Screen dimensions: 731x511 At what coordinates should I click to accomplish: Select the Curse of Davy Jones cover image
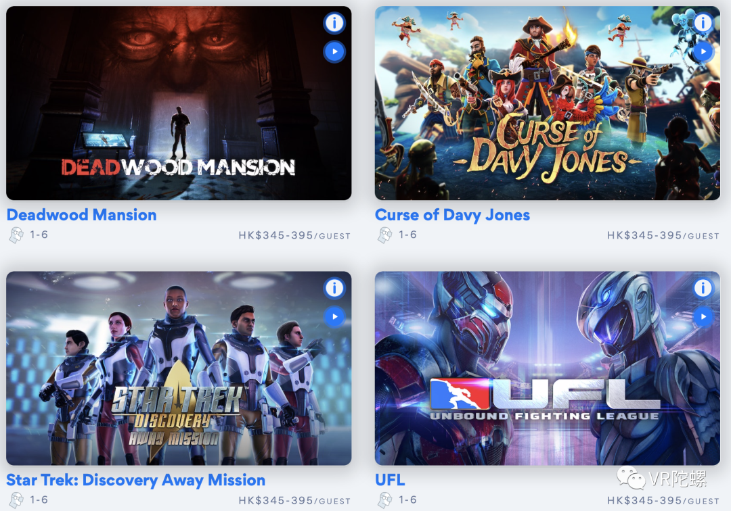(x=548, y=103)
